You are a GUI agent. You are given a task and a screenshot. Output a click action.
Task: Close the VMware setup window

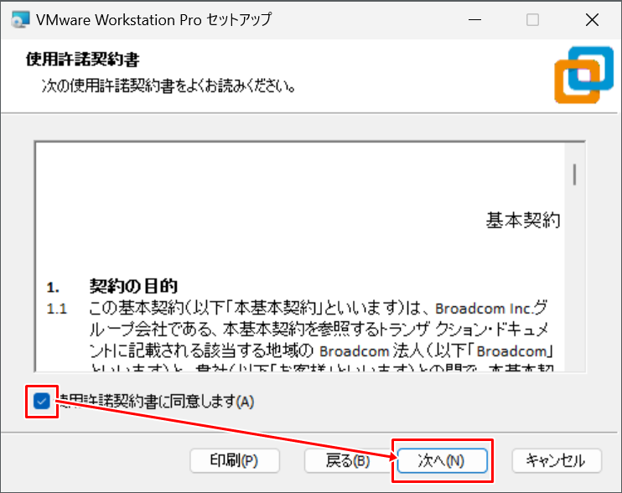[x=591, y=19]
